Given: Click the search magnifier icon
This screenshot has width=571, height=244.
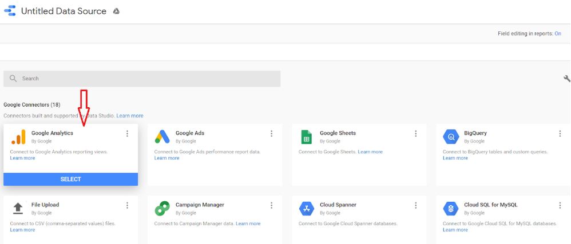Looking at the screenshot, I should click(x=13, y=79).
